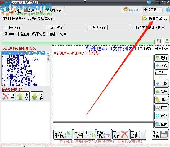Screen dimensions: 170x147
Task: Click options list scroll-up arrow
Action: point(48,53)
